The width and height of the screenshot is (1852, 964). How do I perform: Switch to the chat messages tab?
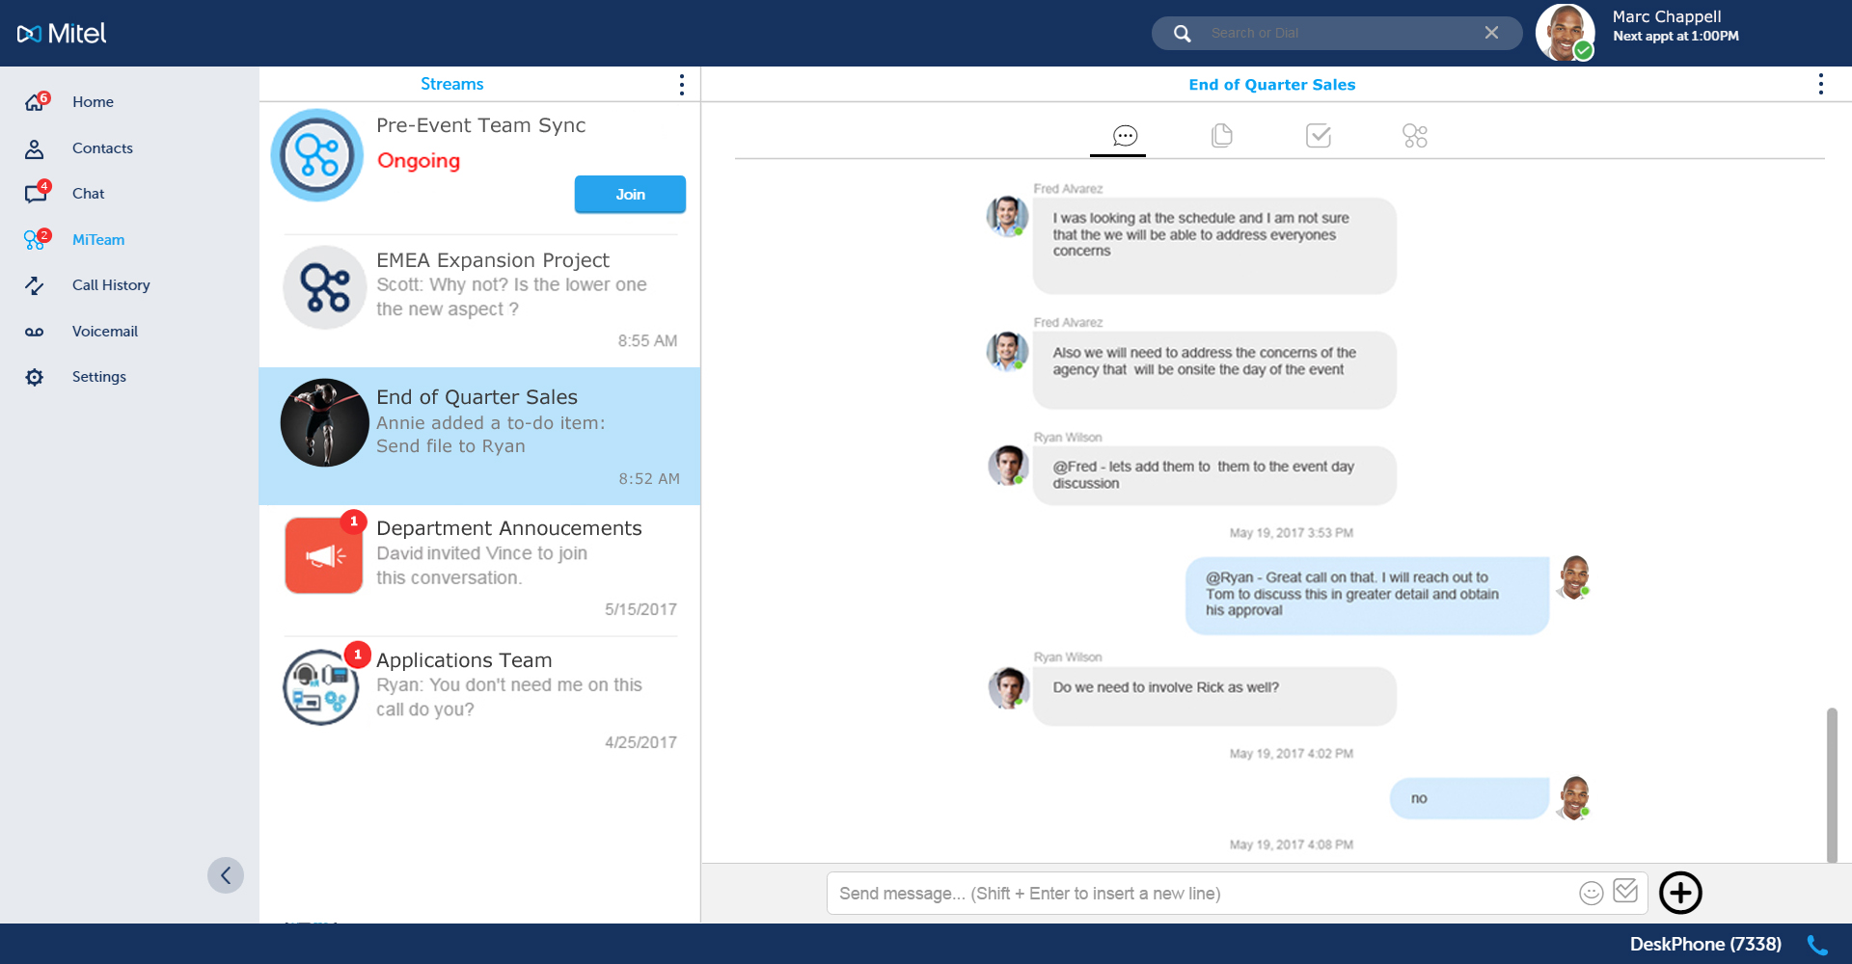(x=1125, y=136)
